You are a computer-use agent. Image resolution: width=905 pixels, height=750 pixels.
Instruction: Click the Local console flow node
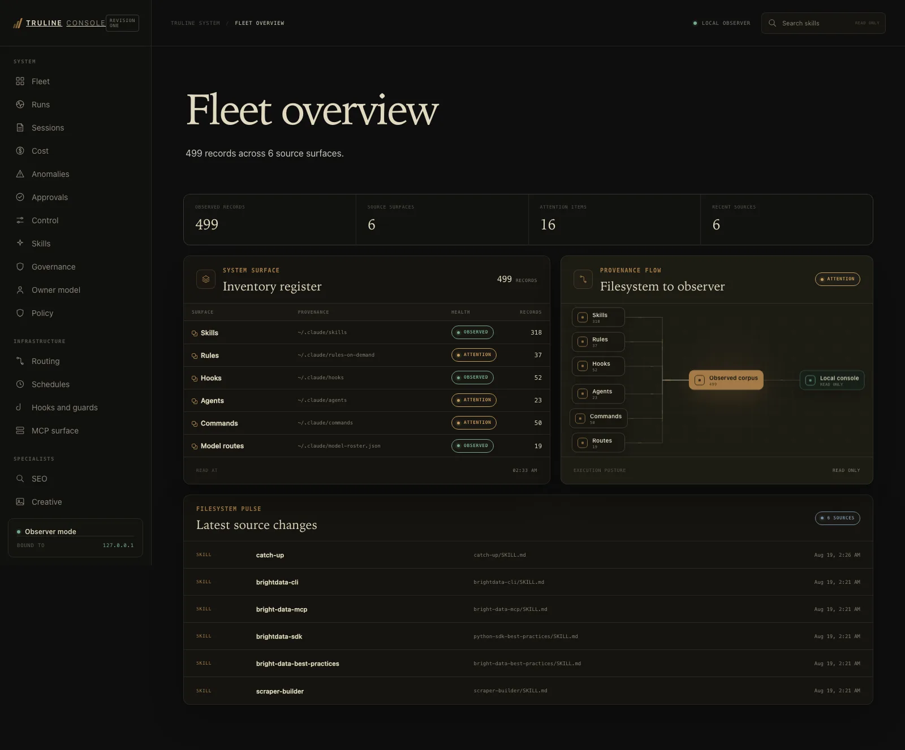pos(832,380)
